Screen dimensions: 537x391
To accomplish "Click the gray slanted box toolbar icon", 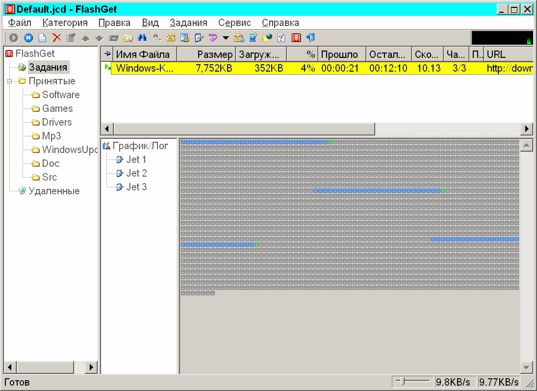I will pyautogui.click(x=114, y=38).
